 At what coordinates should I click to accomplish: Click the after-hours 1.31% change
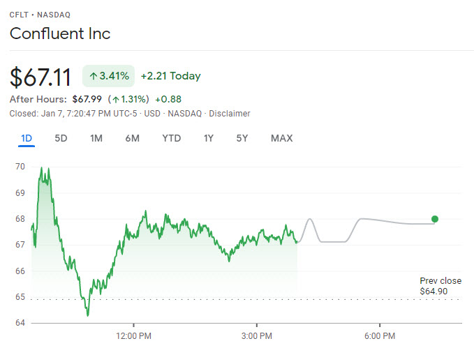[x=128, y=99]
